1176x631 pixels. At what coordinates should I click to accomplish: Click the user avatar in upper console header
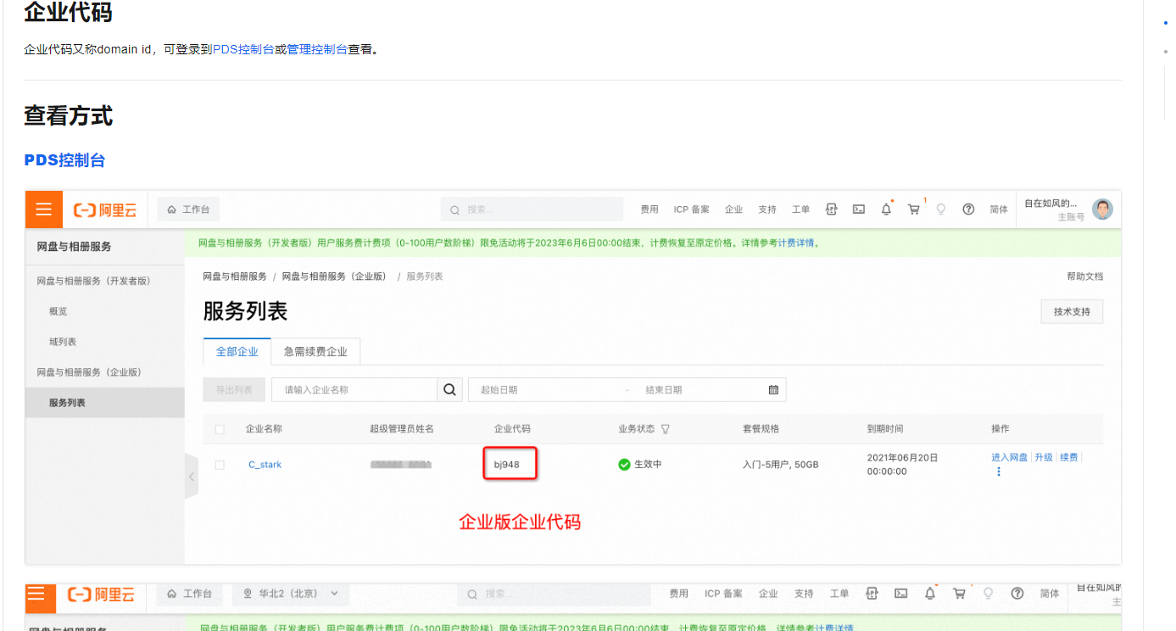click(1102, 209)
